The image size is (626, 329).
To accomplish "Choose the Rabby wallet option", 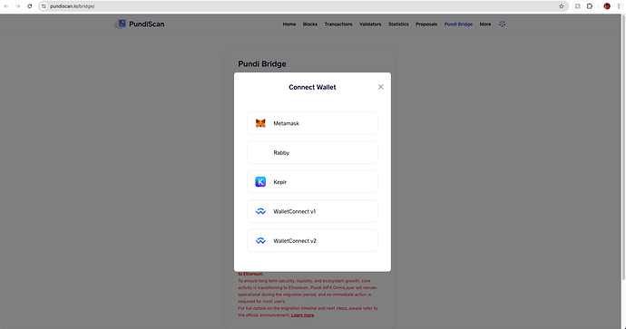I will click(312, 152).
